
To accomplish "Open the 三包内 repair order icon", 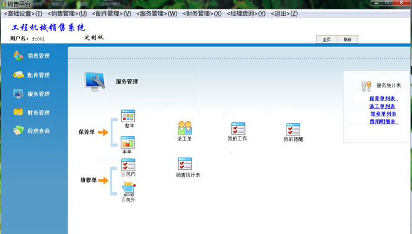I will pyautogui.click(x=128, y=165).
